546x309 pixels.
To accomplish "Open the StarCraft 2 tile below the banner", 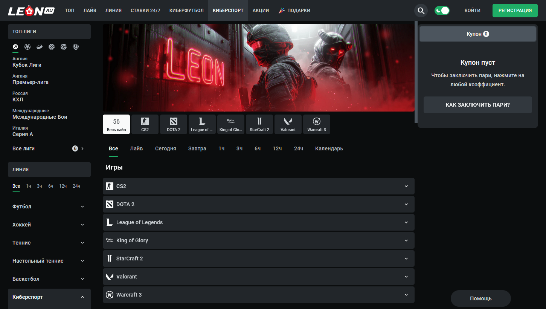I will (x=259, y=124).
